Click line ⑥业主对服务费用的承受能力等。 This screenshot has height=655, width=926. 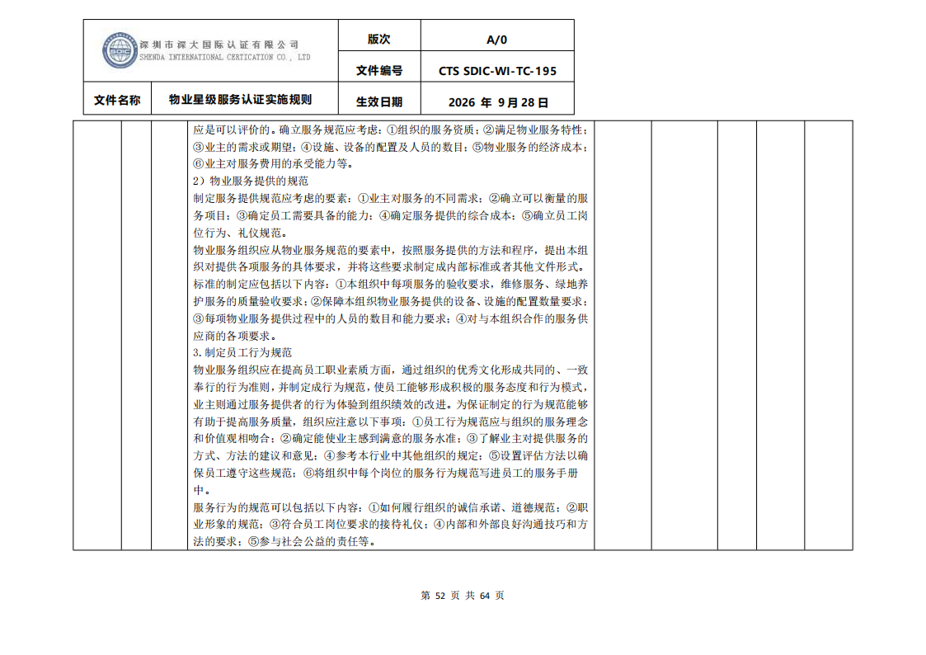pos(274,163)
